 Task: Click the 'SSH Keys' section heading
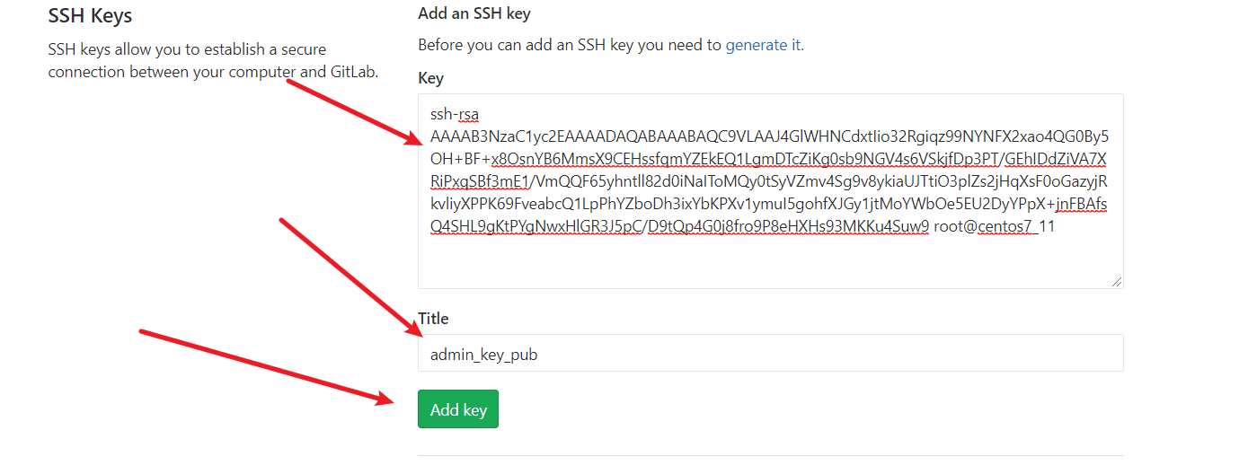click(x=90, y=16)
